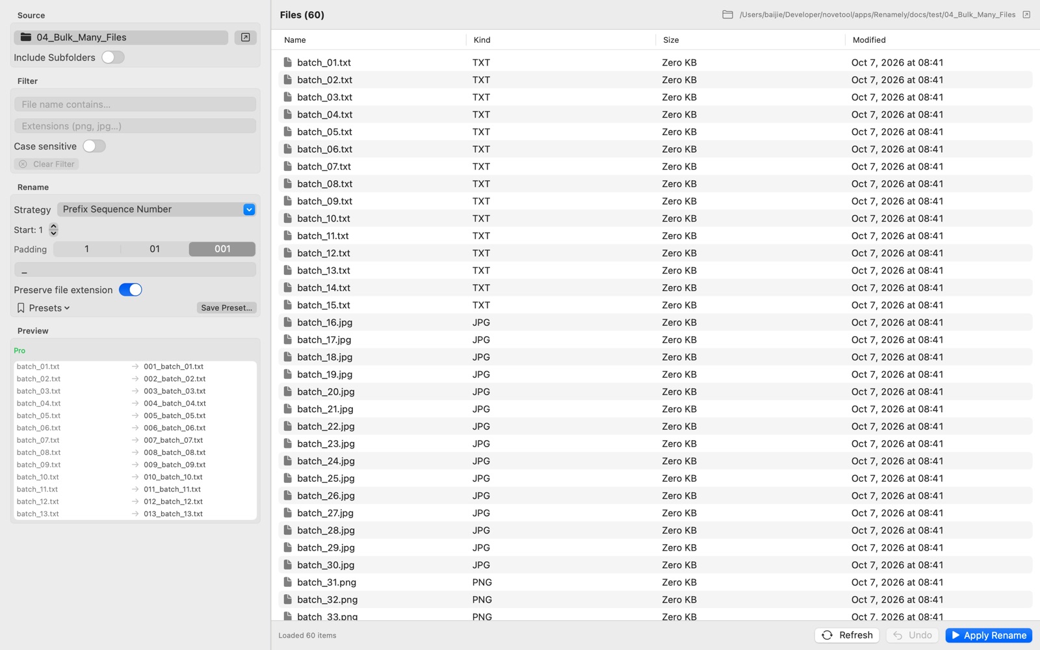Select padding option 01

click(155, 249)
